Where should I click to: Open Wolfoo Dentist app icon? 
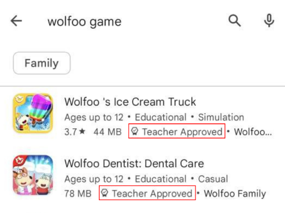pyautogui.click(x=33, y=175)
